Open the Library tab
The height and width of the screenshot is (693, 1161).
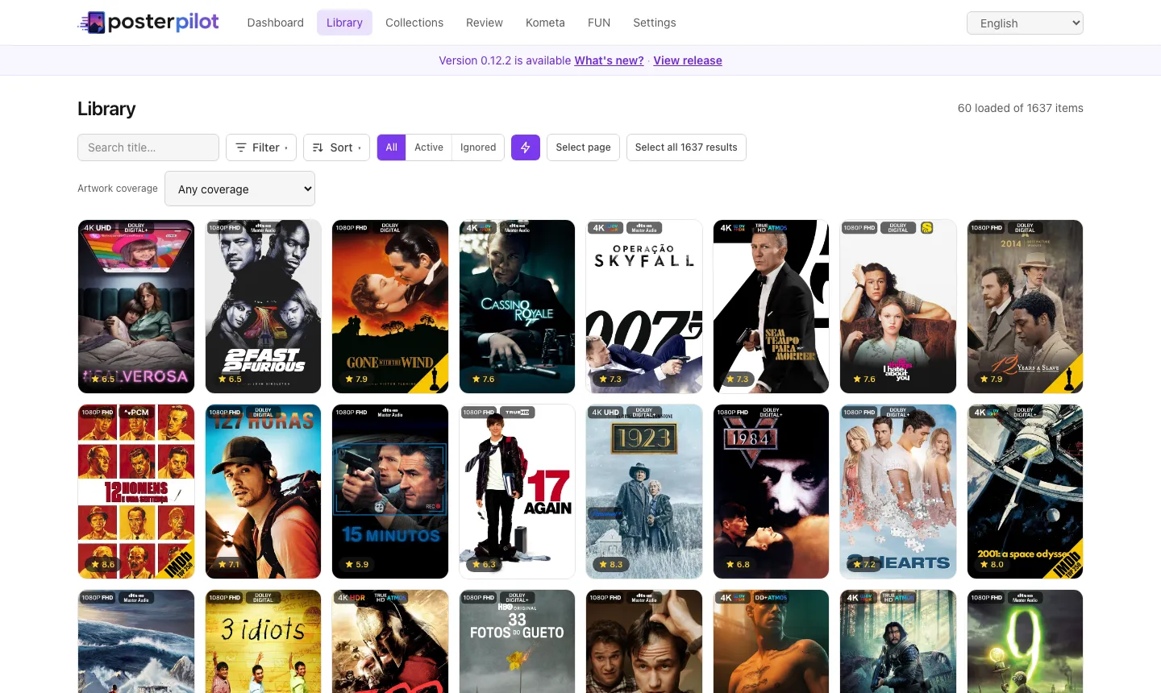pos(344,23)
